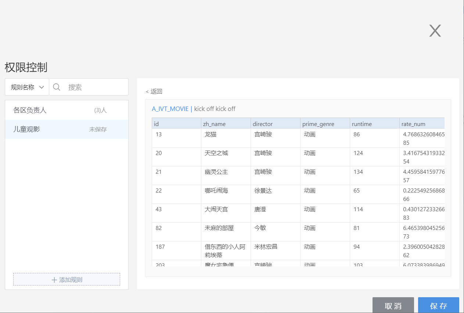Open the 规则名称 dropdown
This screenshot has height=313, width=464.
27,87
